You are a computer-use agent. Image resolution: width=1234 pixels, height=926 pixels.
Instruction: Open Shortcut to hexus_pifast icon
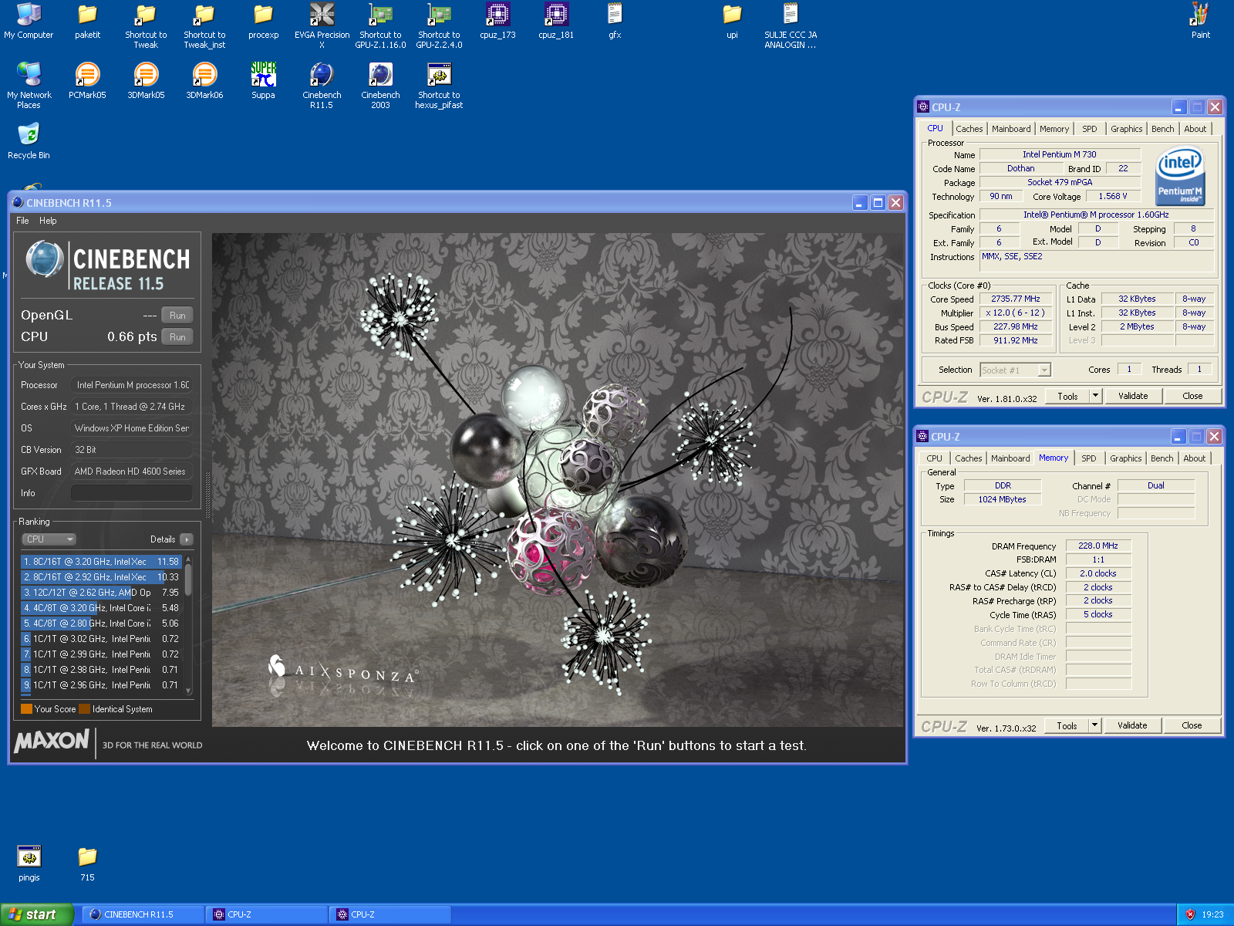439,85
